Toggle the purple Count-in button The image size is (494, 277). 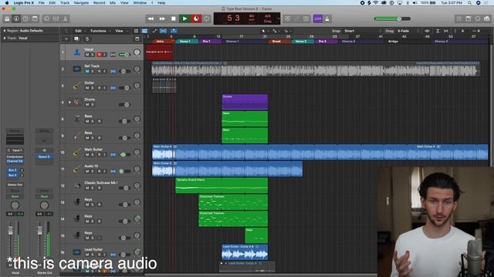[x=317, y=18]
